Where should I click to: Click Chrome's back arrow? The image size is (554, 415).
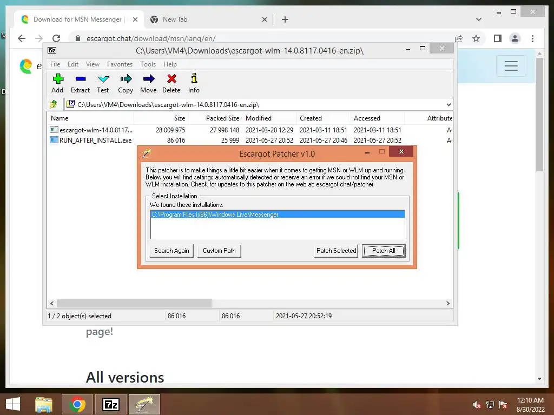point(22,38)
